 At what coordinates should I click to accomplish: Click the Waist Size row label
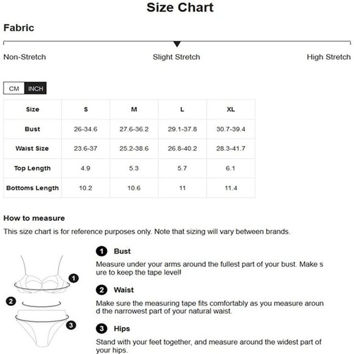point(32,148)
